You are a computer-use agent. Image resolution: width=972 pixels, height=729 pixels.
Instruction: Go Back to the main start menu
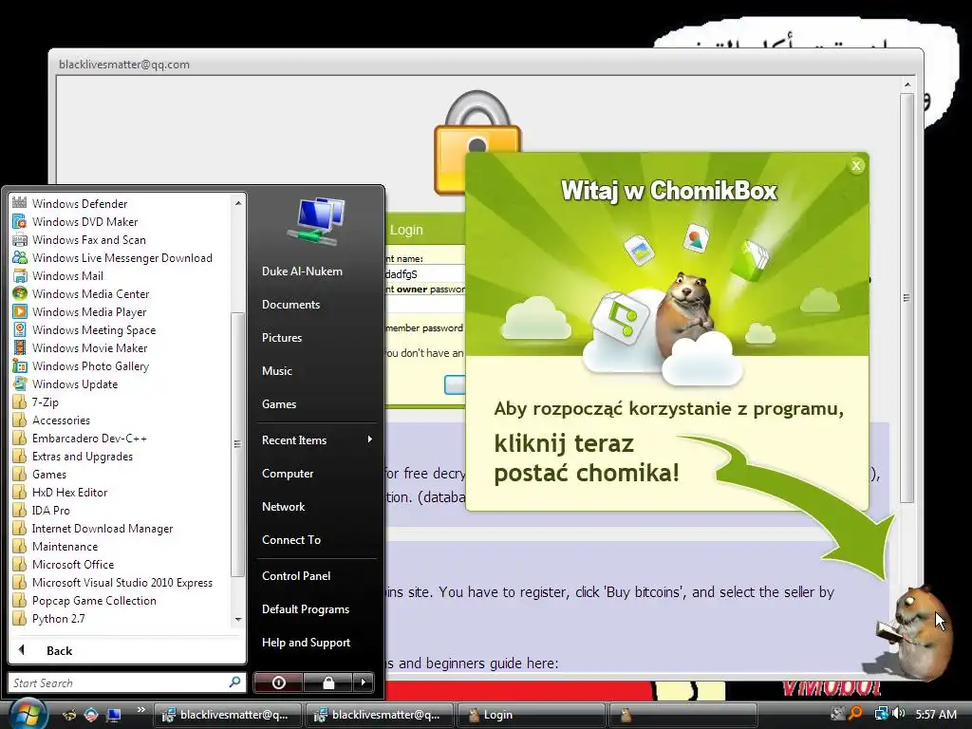[x=59, y=650]
